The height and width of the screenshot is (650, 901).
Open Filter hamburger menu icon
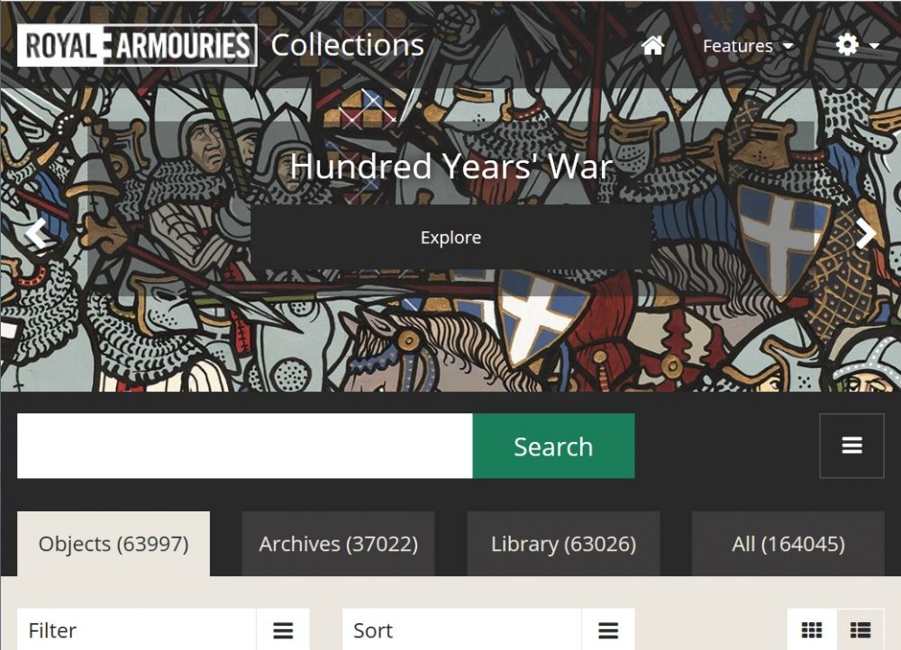click(283, 630)
